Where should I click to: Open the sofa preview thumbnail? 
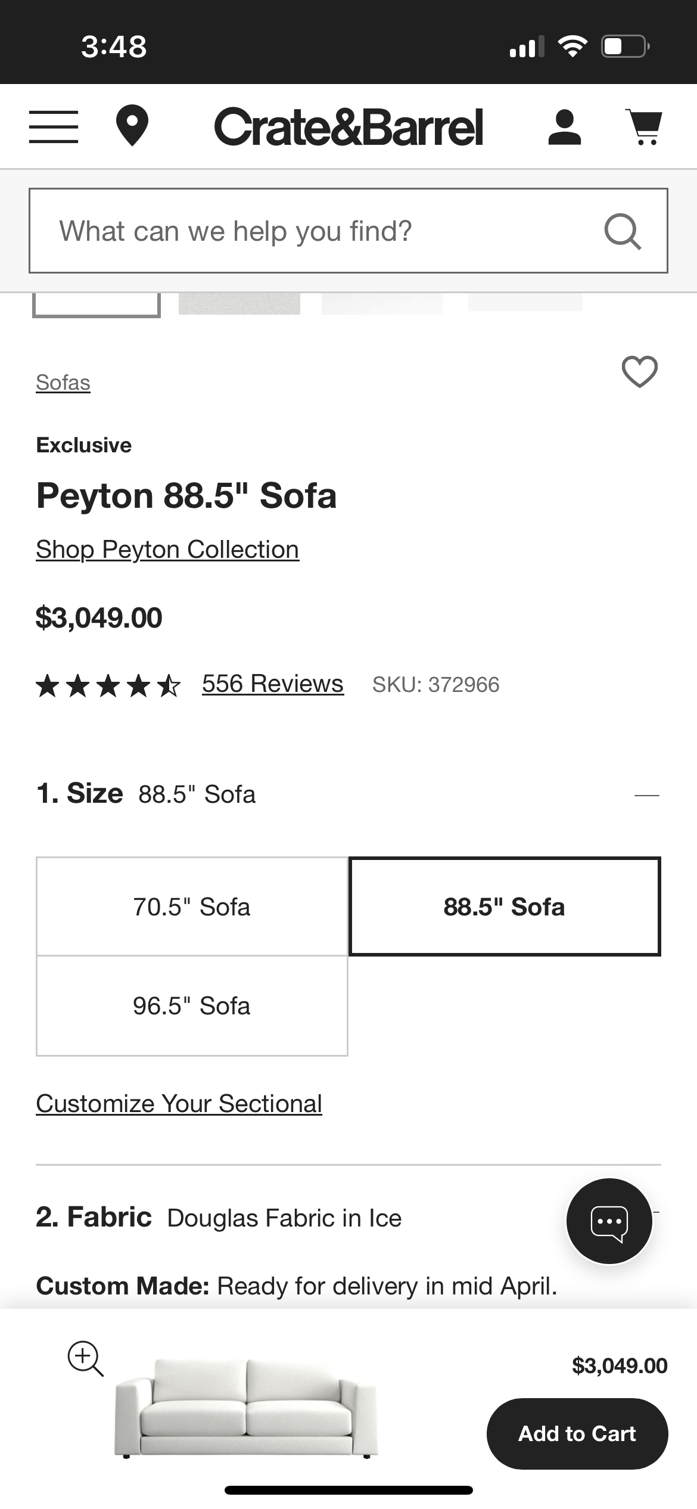coord(247,1408)
